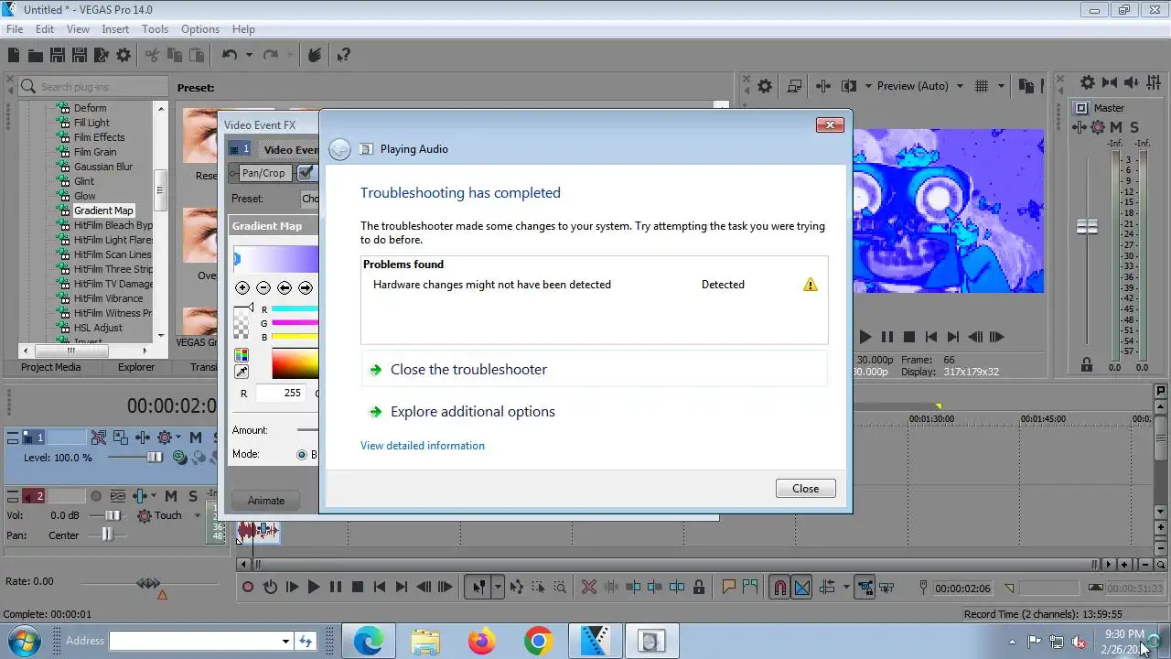1171x659 pixels.
Task: Toggle Master bus Solo button
Action: [x=1134, y=127]
